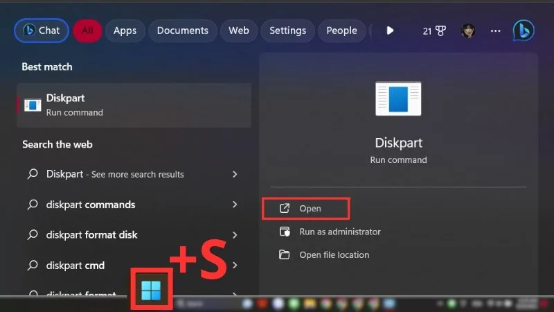The image size is (554, 312).
Task: Select the Settings filter tab
Action: (x=287, y=31)
